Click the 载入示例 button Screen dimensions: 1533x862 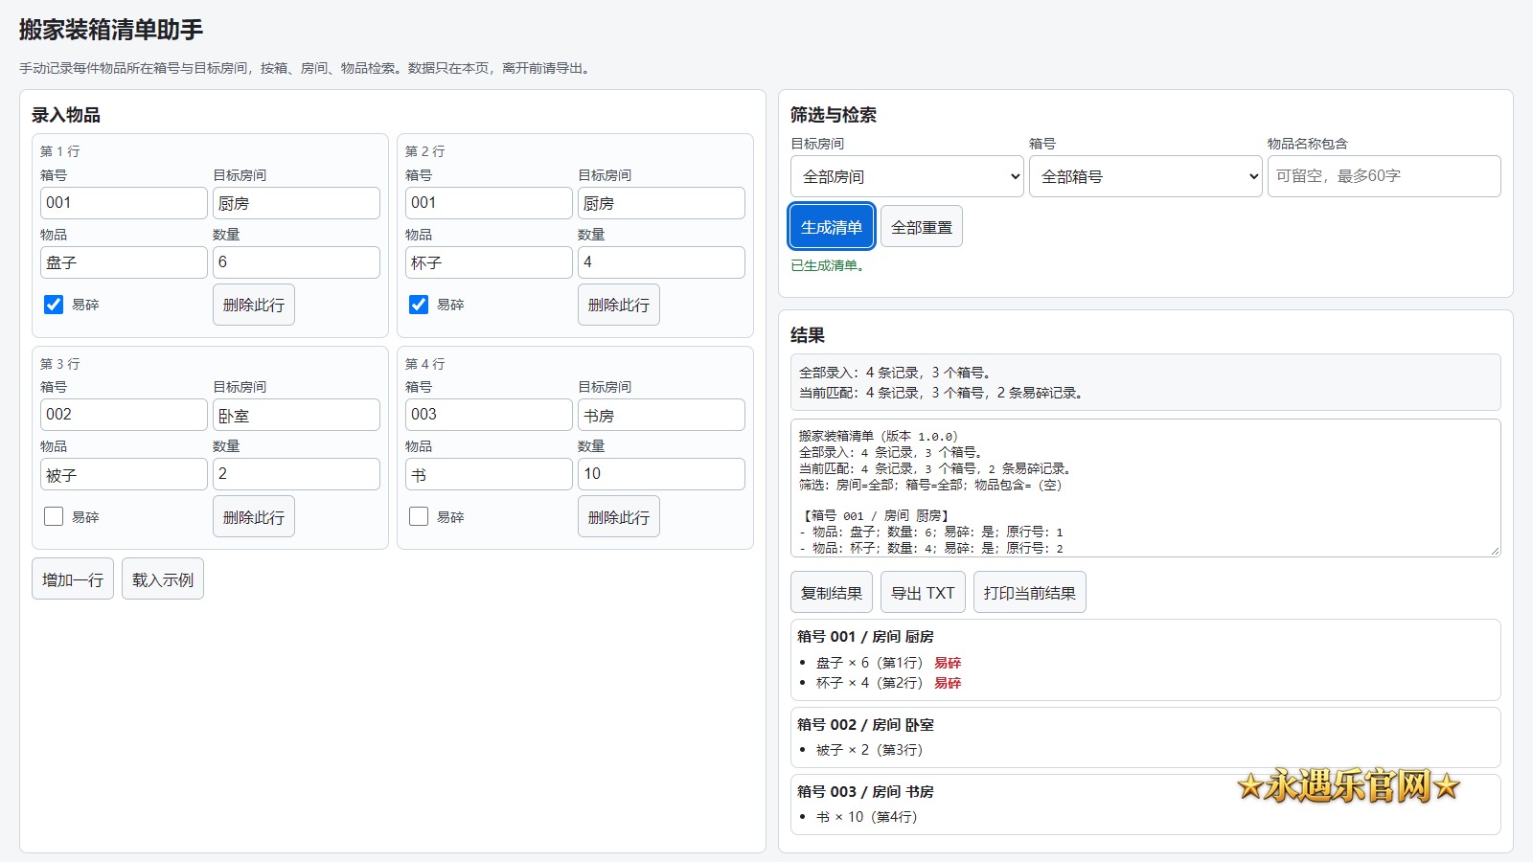pos(163,579)
